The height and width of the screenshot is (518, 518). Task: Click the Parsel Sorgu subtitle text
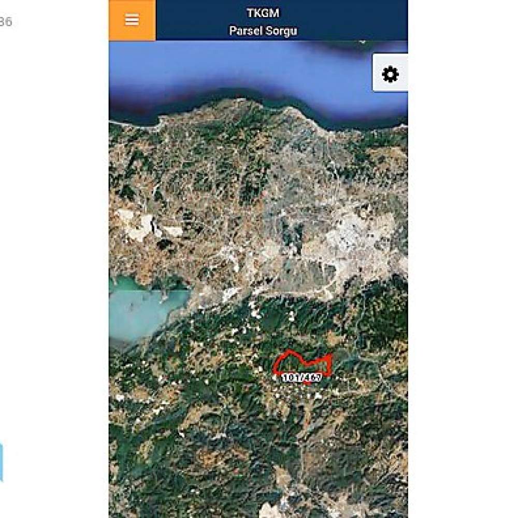tap(263, 31)
